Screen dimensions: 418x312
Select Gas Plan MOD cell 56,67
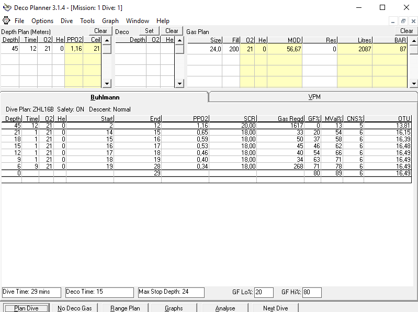[285, 49]
